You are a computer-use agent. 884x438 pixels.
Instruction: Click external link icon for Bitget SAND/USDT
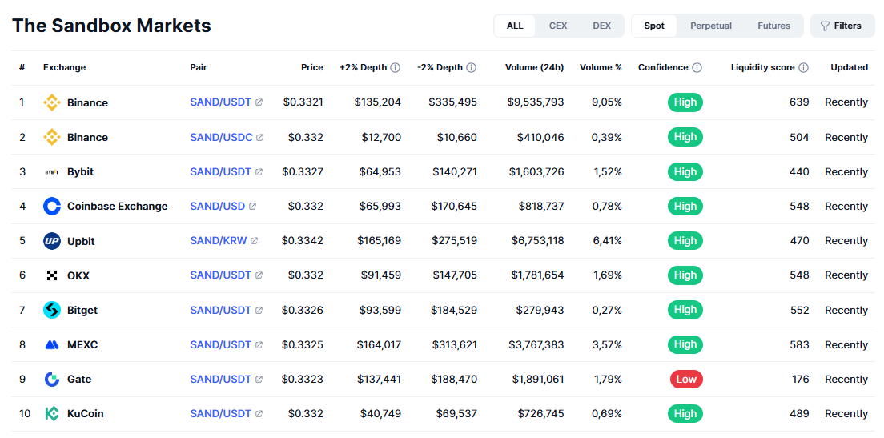pos(259,310)
